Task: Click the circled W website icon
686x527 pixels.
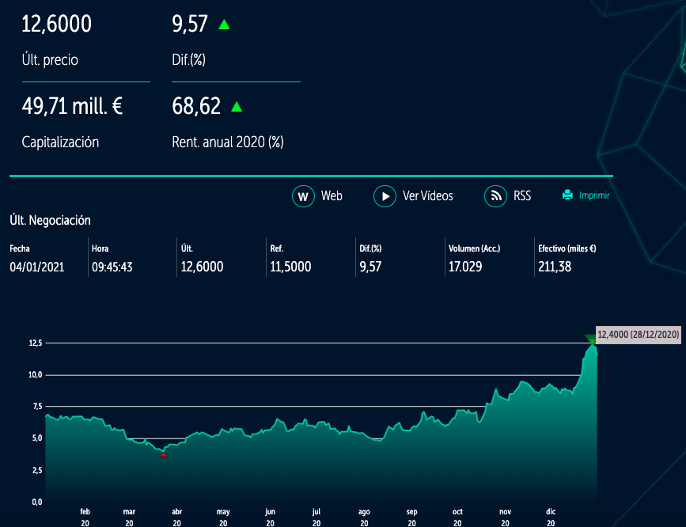Action: pos(304,195)
